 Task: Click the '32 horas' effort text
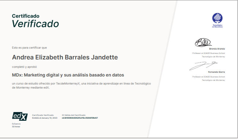[16, 127]
